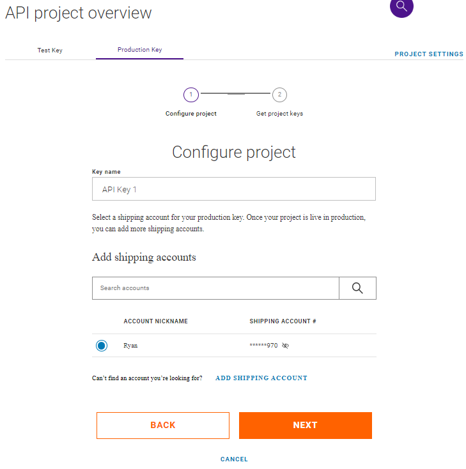Switch to the Test Key tab
This screenshot has width=466, height=469.
tap(50, 50)
